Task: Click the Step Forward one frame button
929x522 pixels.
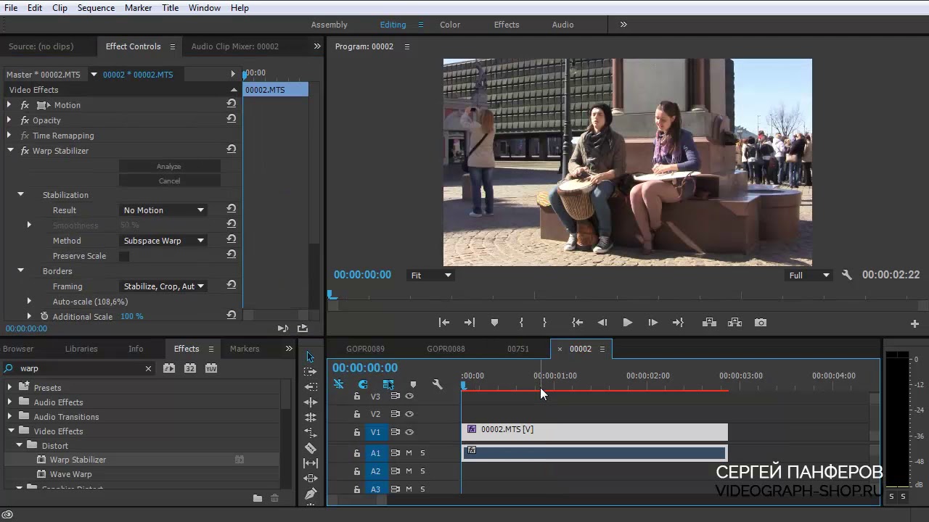Action: 652,323
